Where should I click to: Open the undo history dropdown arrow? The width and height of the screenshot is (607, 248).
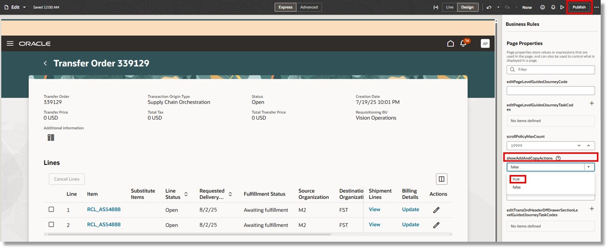tap(498, 7)
